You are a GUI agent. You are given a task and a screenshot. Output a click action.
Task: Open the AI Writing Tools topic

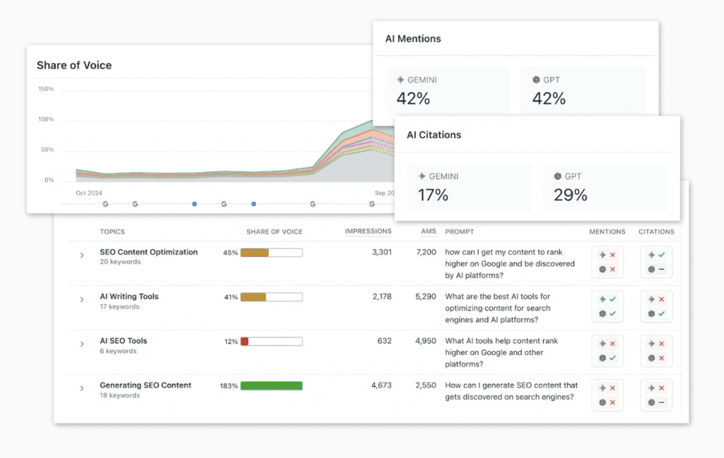coord(129,296)
